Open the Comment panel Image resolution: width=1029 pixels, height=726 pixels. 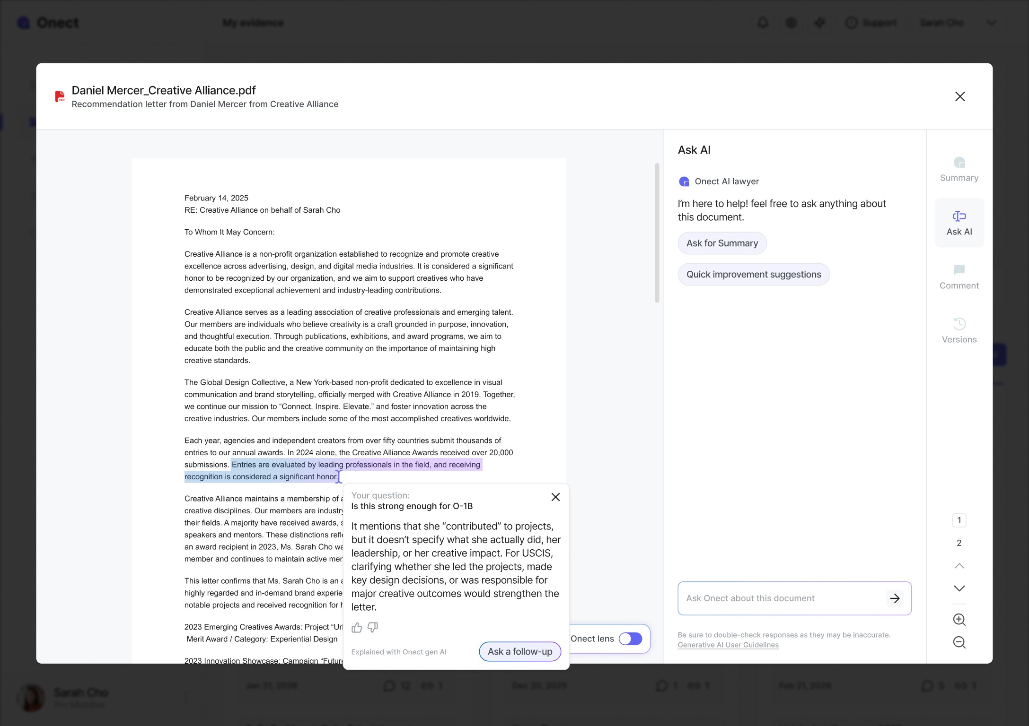coord(959,277)
